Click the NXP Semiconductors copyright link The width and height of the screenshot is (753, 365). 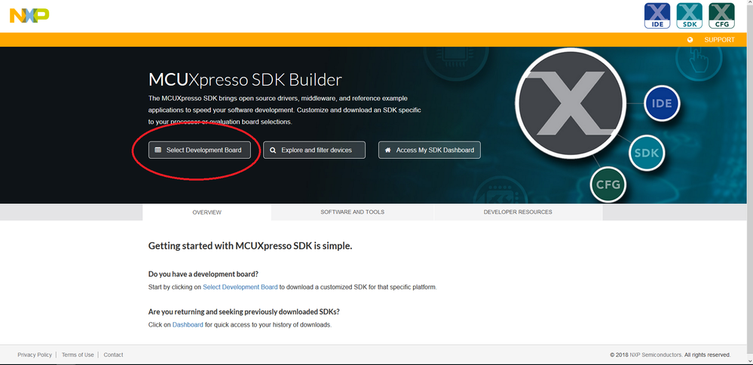click(x=656, y=355)
